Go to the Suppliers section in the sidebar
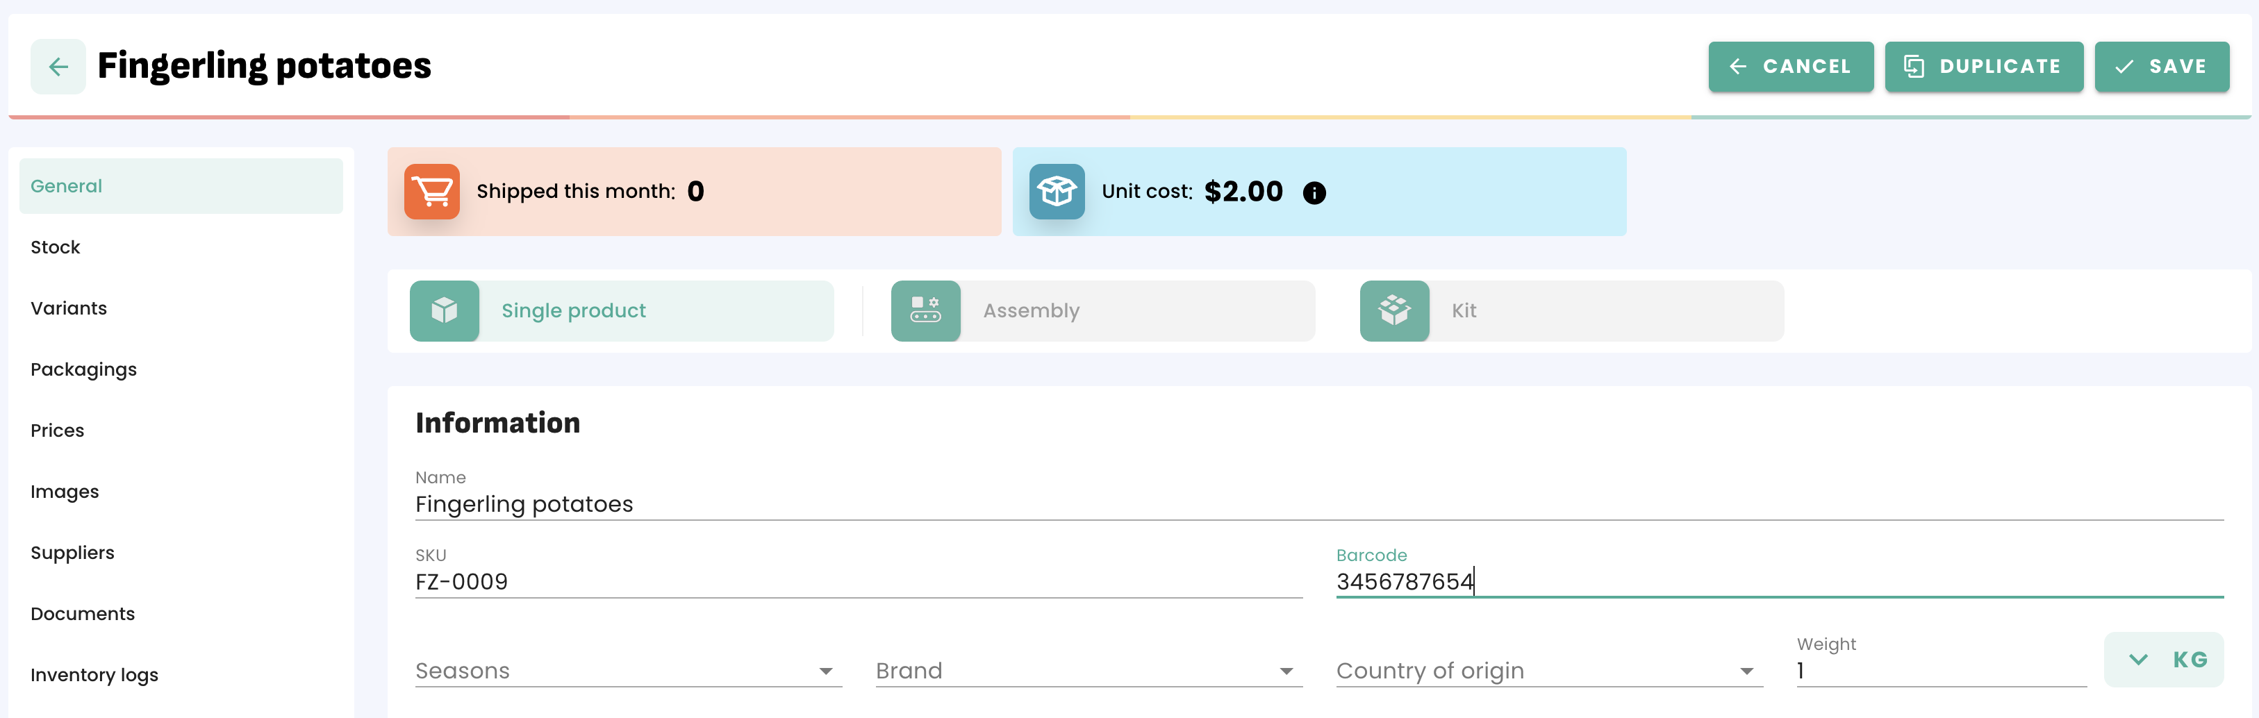The height and width of the screenshot is (718, 2259). pos(72,552)
